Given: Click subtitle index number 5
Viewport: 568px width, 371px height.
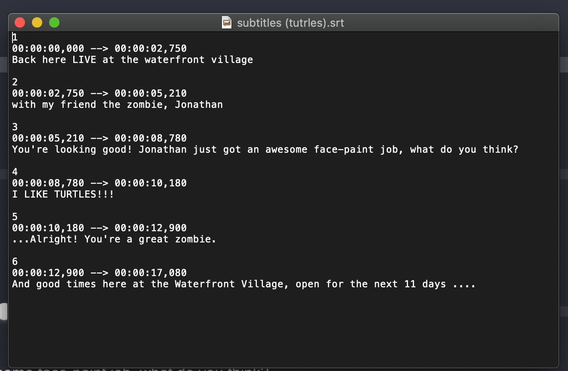Looking at the screenshot, I should point(15,217).
